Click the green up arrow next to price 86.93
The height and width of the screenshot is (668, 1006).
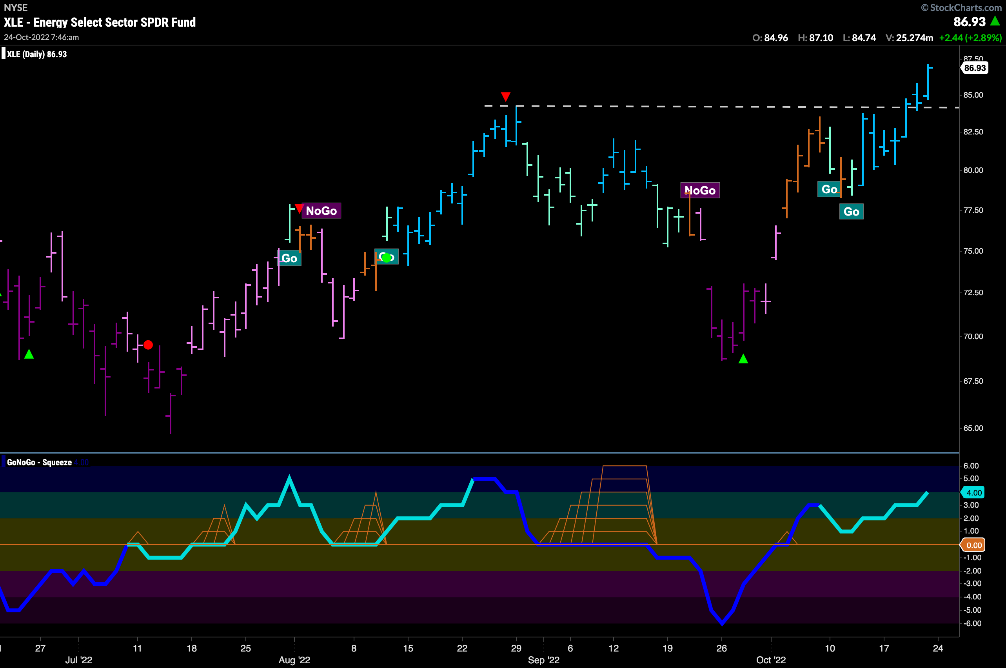995,20
